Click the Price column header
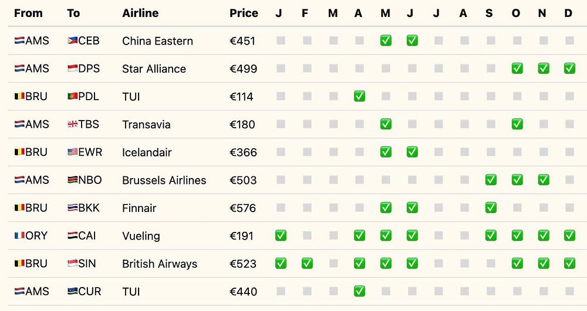Viewport: 587px width, 311px height. coord(244,13)
